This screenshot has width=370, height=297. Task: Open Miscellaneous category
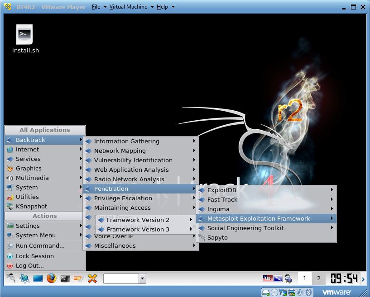pos(141,245)
